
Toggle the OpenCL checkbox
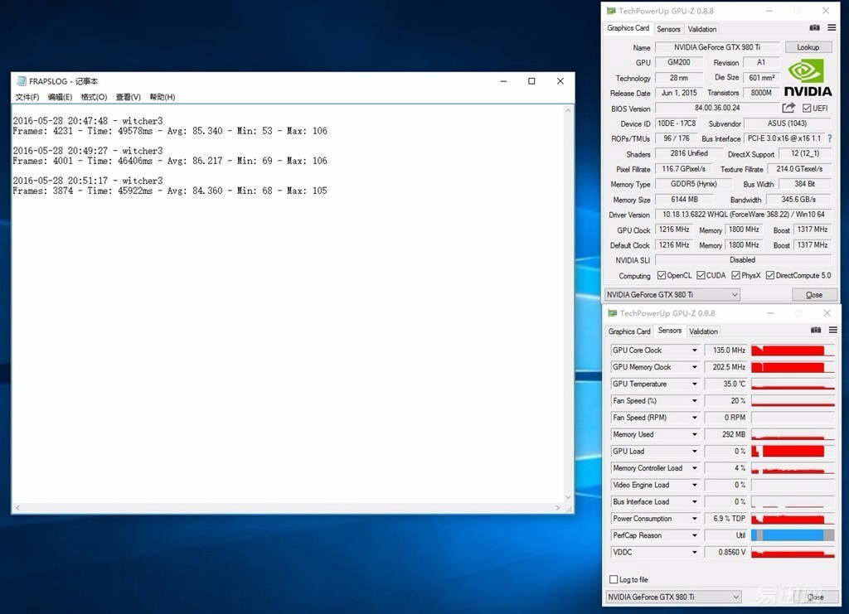(x=662, y=275)
